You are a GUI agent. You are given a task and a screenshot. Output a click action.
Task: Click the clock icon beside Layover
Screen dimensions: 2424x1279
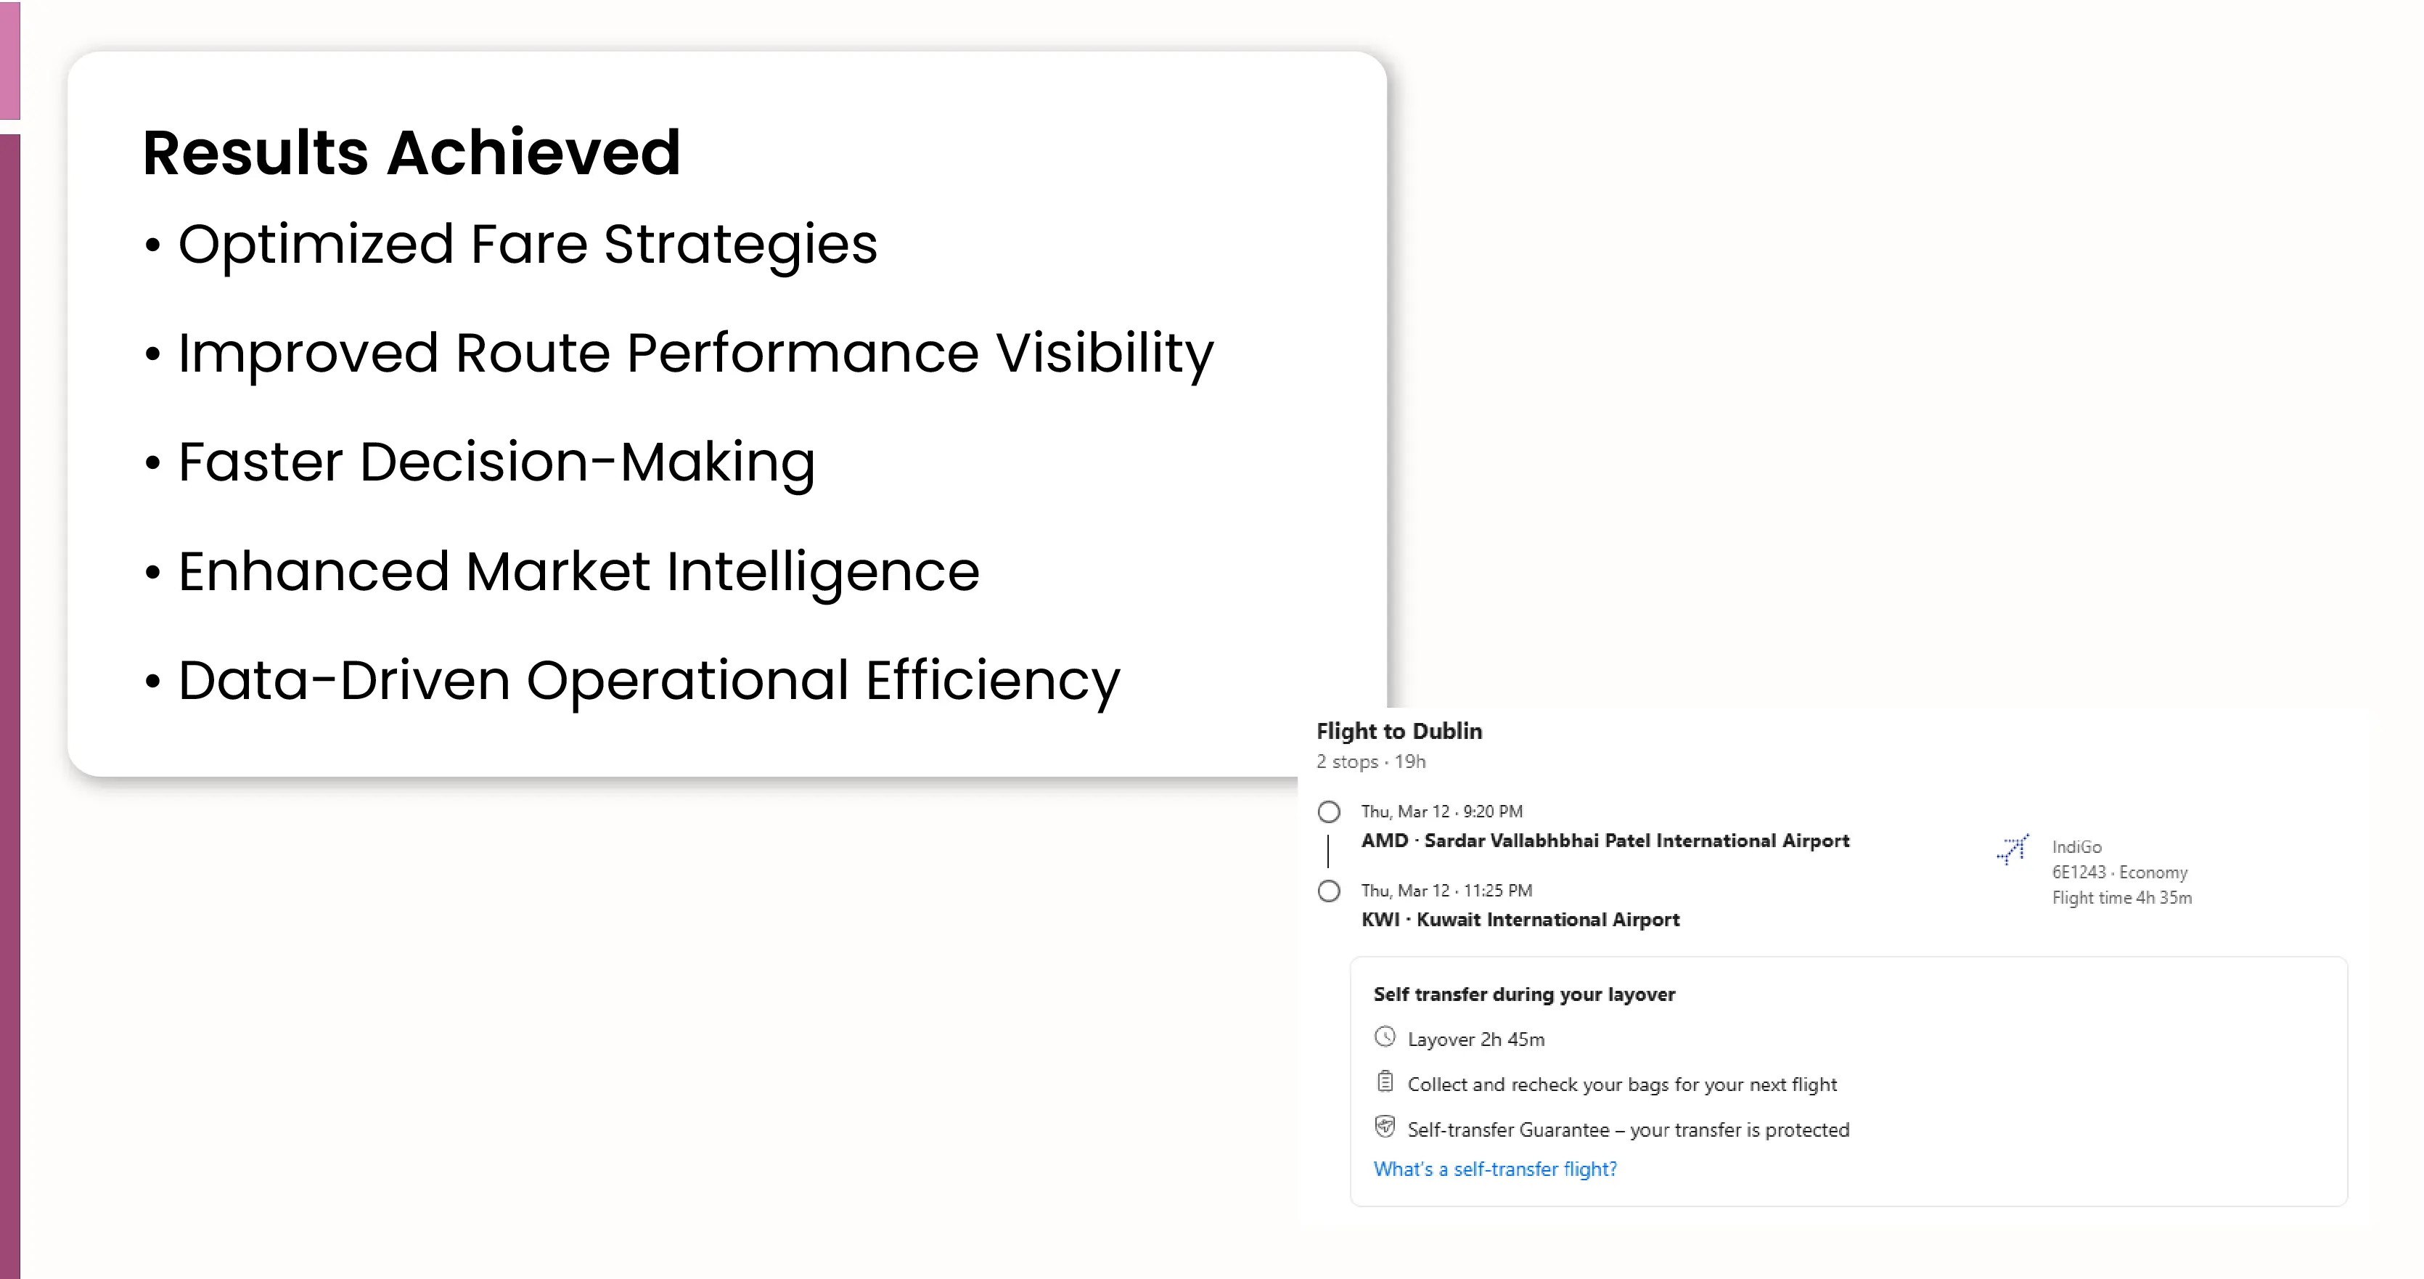pos(1384,1037)
